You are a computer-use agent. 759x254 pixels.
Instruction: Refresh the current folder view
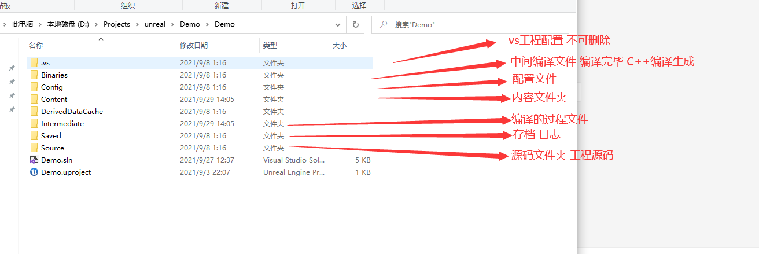pyautogui.click(x=355, y=25)
